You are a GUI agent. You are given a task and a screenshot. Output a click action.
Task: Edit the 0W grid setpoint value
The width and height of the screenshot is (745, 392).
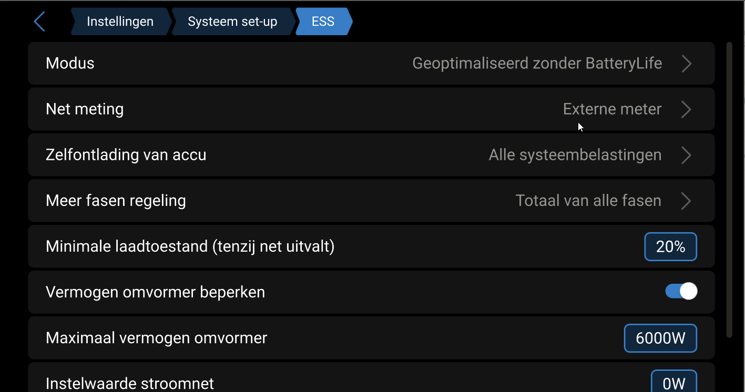673,383
